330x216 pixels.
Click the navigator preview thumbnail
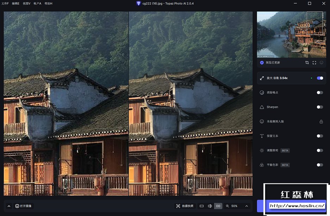pyautogui.click(x=292, y=35)
